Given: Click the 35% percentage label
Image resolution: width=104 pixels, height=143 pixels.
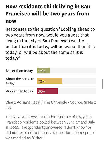Looking at the screenshot, I should pyautogui.click(x=42, y=92).
